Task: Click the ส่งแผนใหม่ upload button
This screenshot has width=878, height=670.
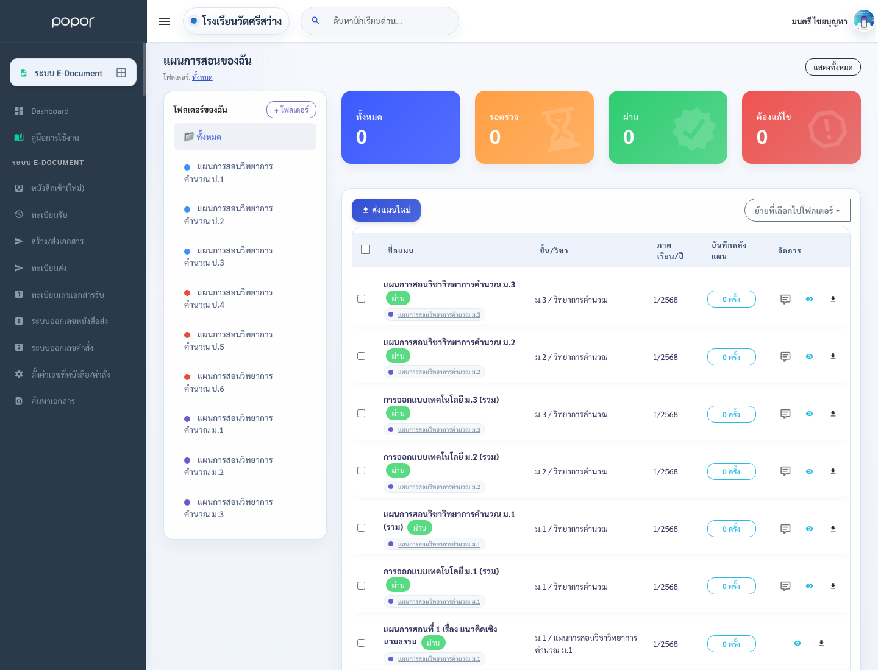Action: [386, 210]
